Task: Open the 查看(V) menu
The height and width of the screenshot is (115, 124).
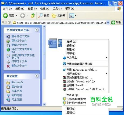Action: (x=32, y=9)
